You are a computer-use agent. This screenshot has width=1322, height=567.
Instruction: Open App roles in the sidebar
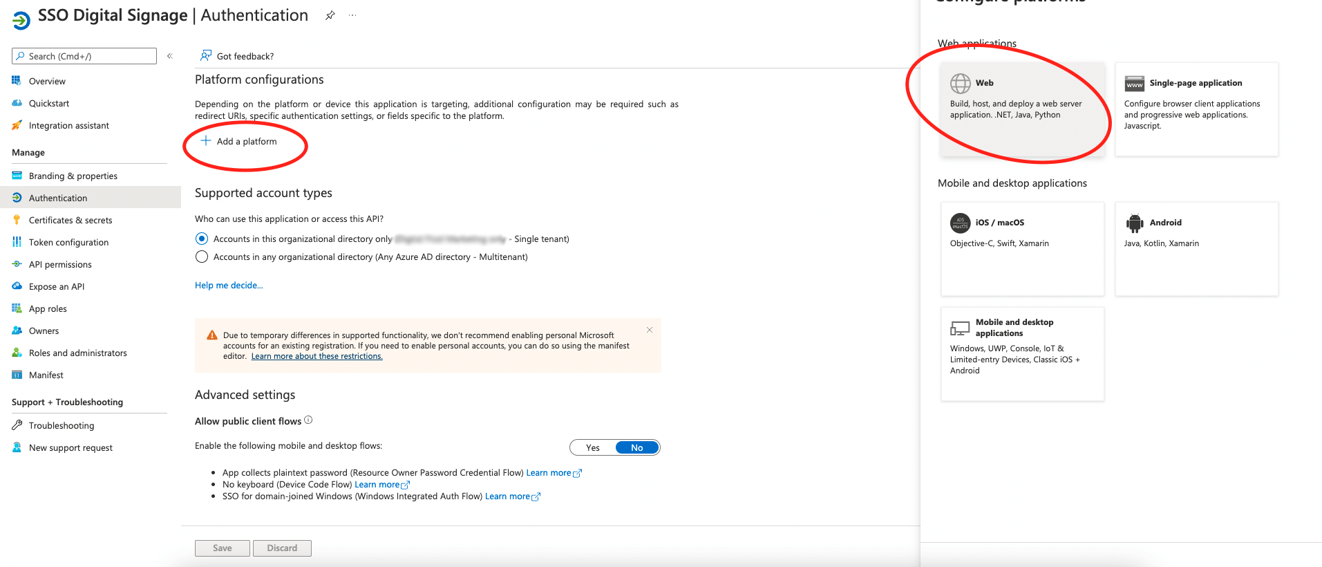coord(48,308)
